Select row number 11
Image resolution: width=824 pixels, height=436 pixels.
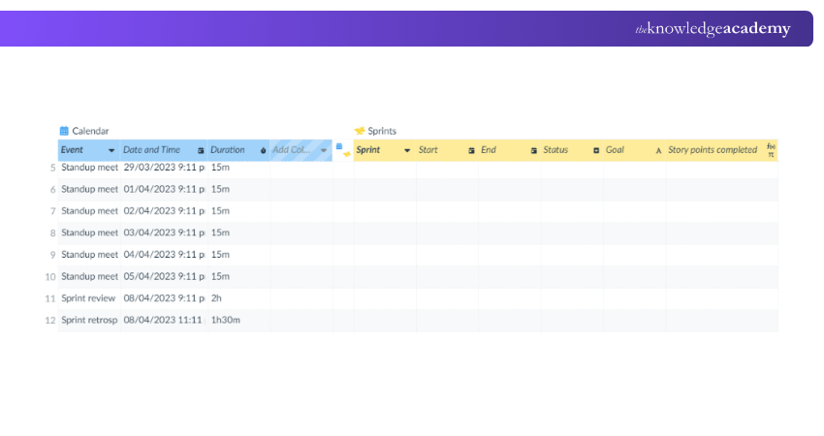50,298
